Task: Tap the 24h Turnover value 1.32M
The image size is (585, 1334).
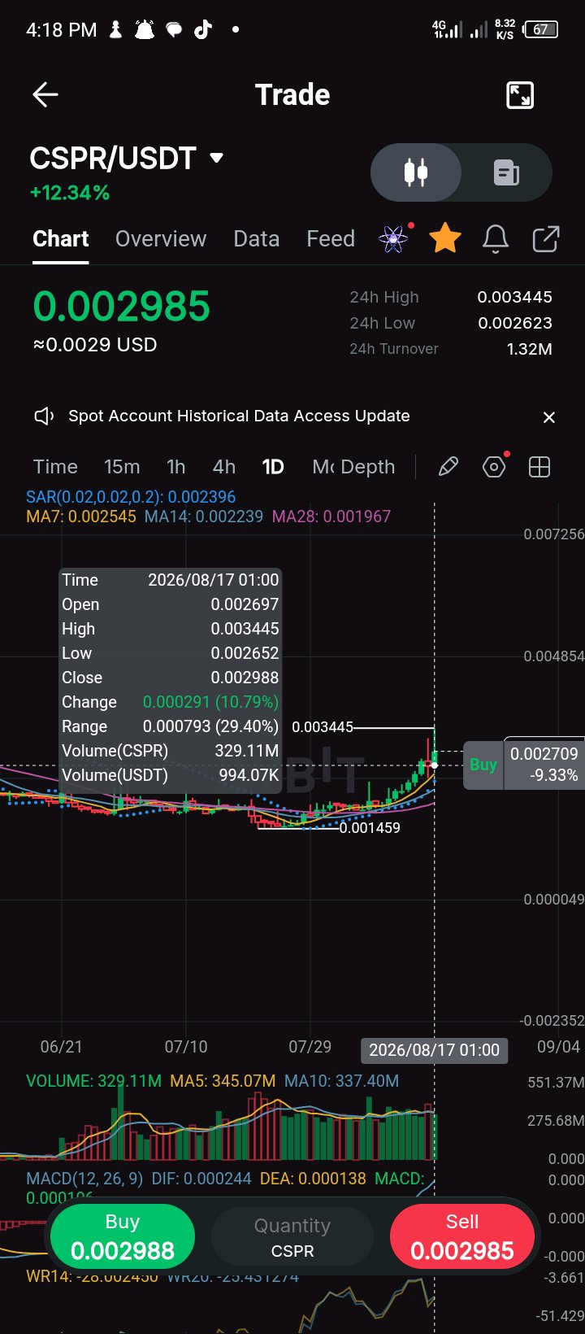Action: tap(530, 349)
